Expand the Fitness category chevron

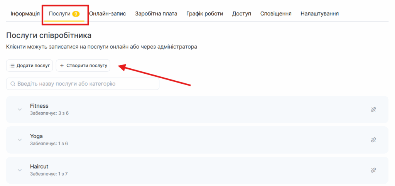(20, 110)
